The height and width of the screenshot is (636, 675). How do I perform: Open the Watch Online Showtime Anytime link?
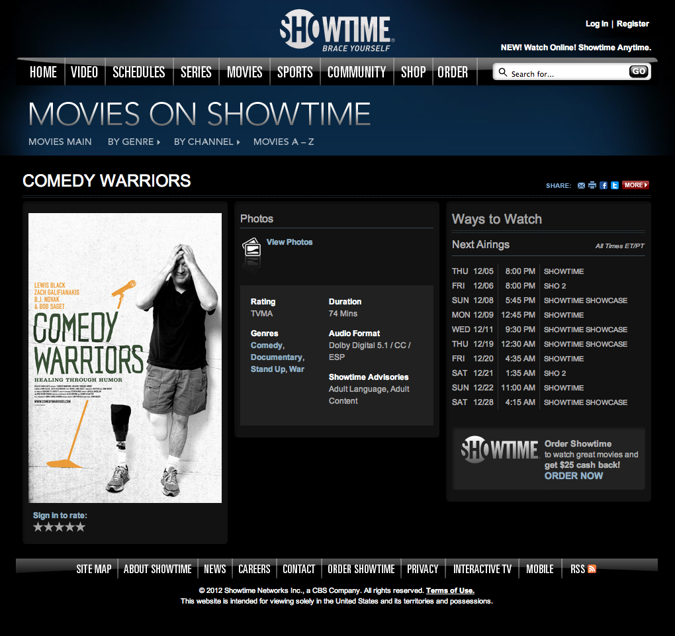(576, 48)
